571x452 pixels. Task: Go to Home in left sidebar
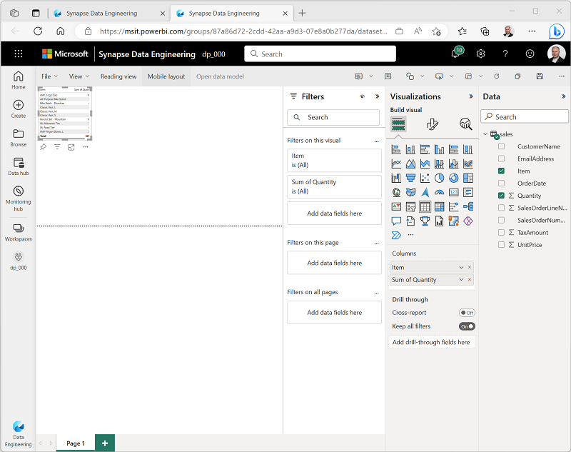[x=19, y=80]
